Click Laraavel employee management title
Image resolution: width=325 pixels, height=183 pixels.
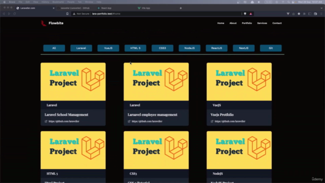152,115
